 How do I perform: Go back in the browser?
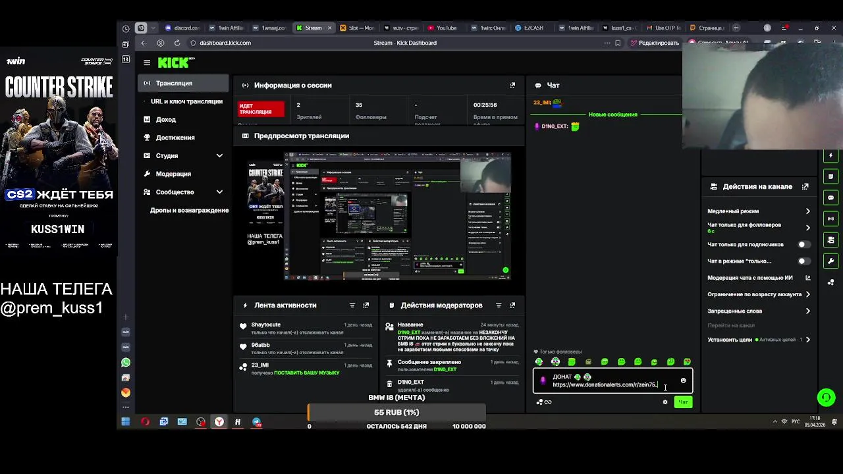[x=144, y=43]
